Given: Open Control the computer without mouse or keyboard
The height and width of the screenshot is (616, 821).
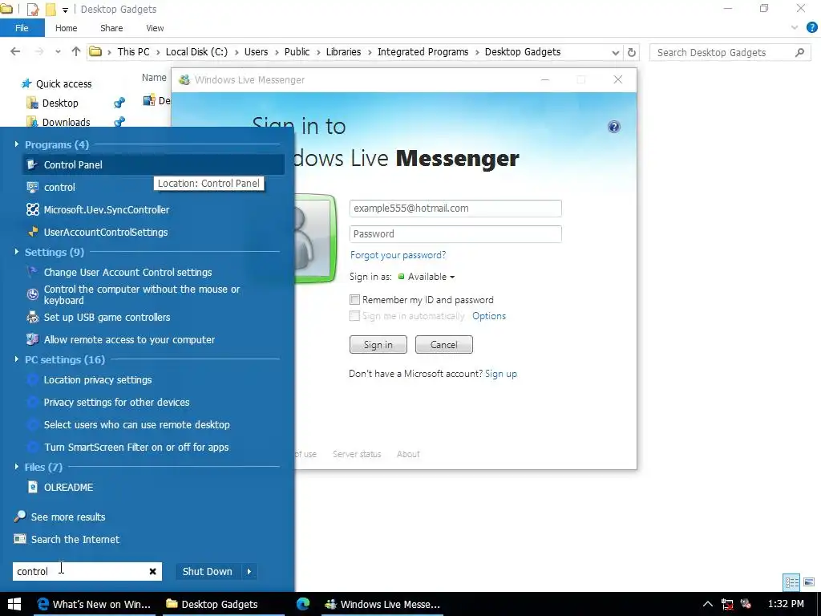Looking at the screenshot, I should coord(141,294).
